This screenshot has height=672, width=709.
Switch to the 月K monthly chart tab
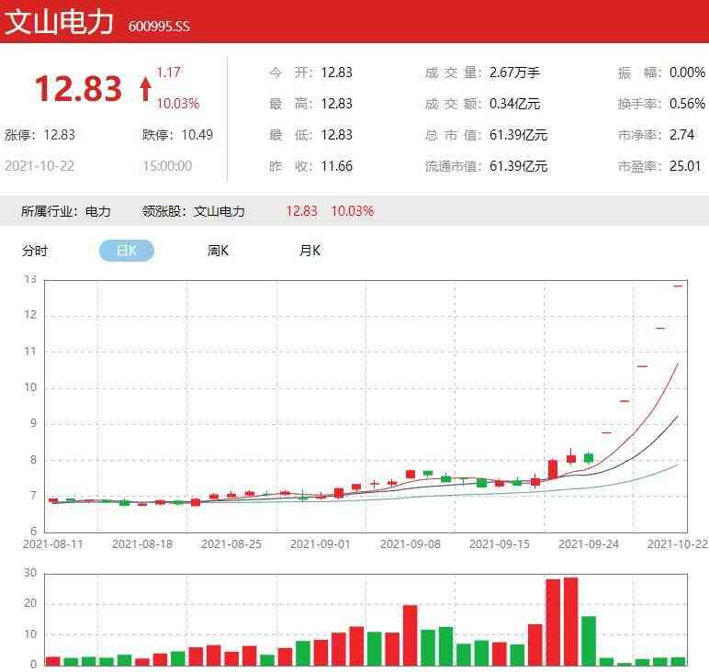pos(309,251)
